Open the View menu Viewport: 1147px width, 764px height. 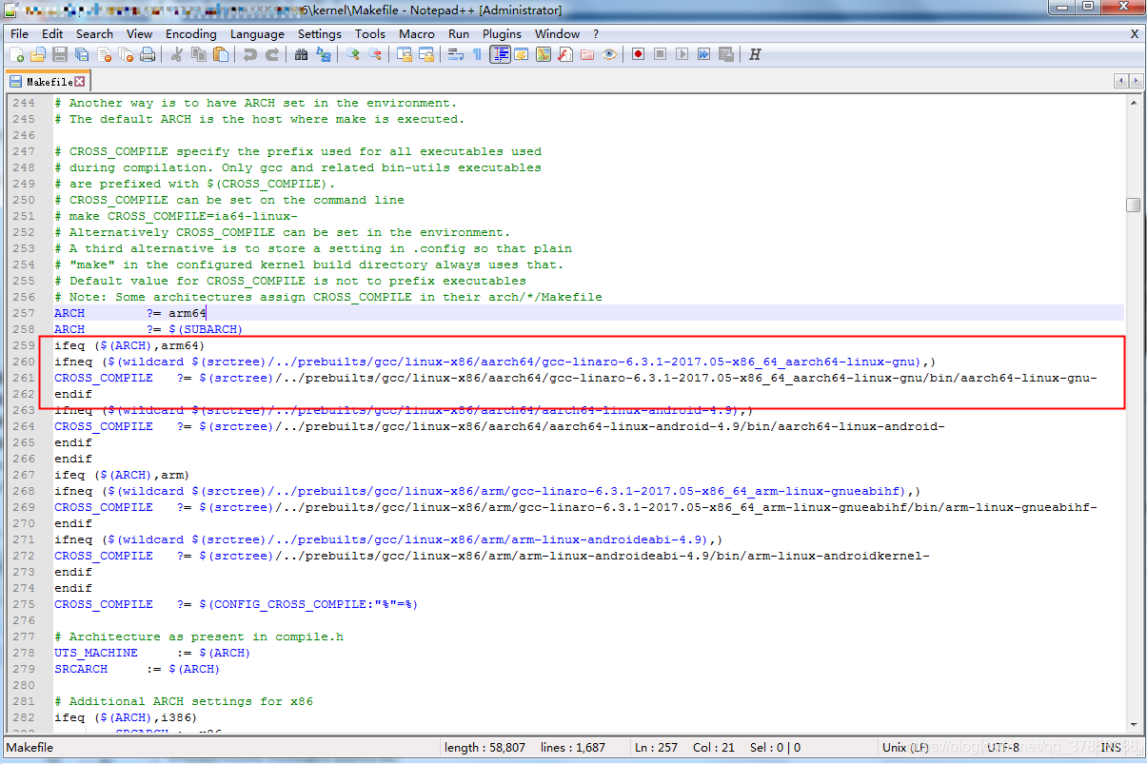pos(139,33)
